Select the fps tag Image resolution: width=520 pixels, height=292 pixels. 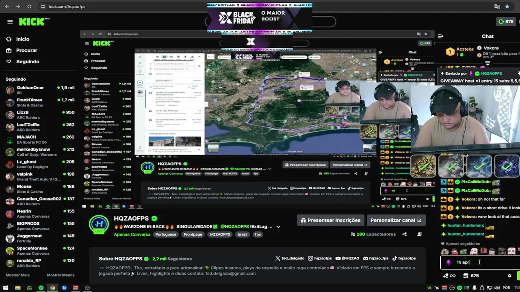click(258, 234)
